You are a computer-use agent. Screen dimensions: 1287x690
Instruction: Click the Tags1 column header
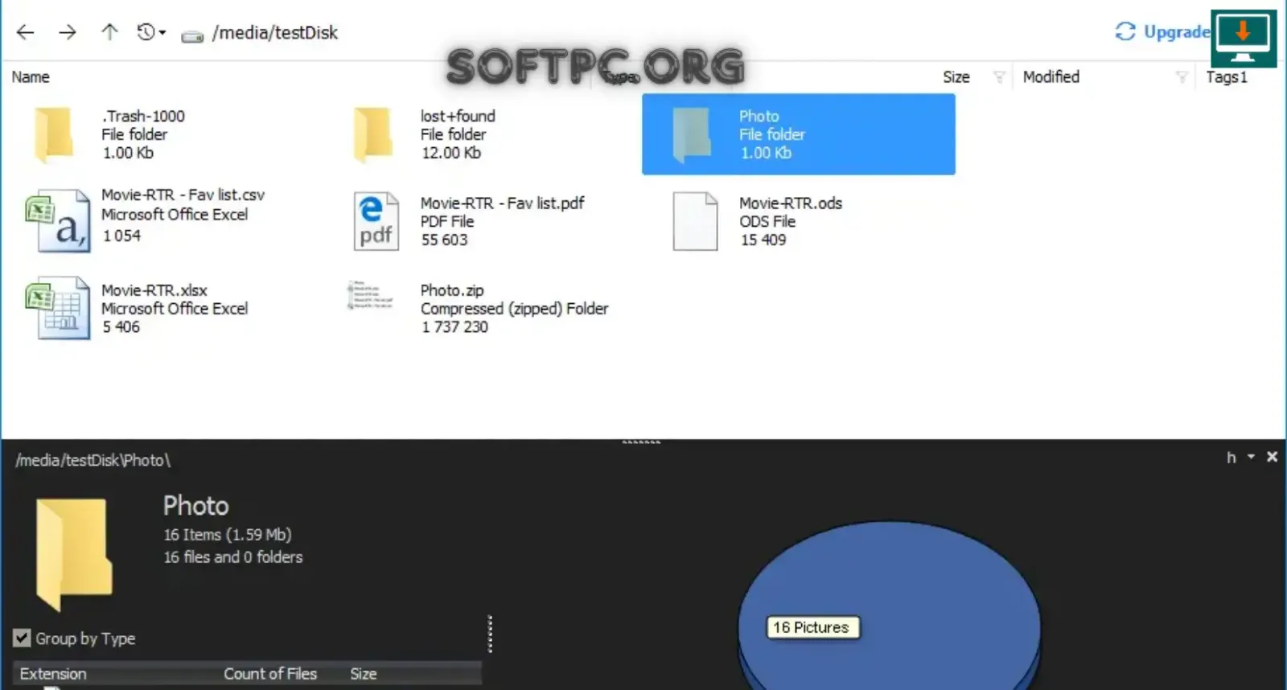pos(1227,77)
